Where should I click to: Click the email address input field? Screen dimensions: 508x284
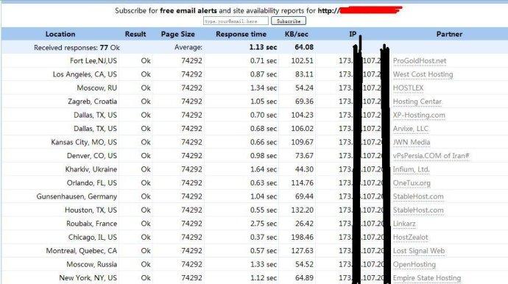(236, 21)
